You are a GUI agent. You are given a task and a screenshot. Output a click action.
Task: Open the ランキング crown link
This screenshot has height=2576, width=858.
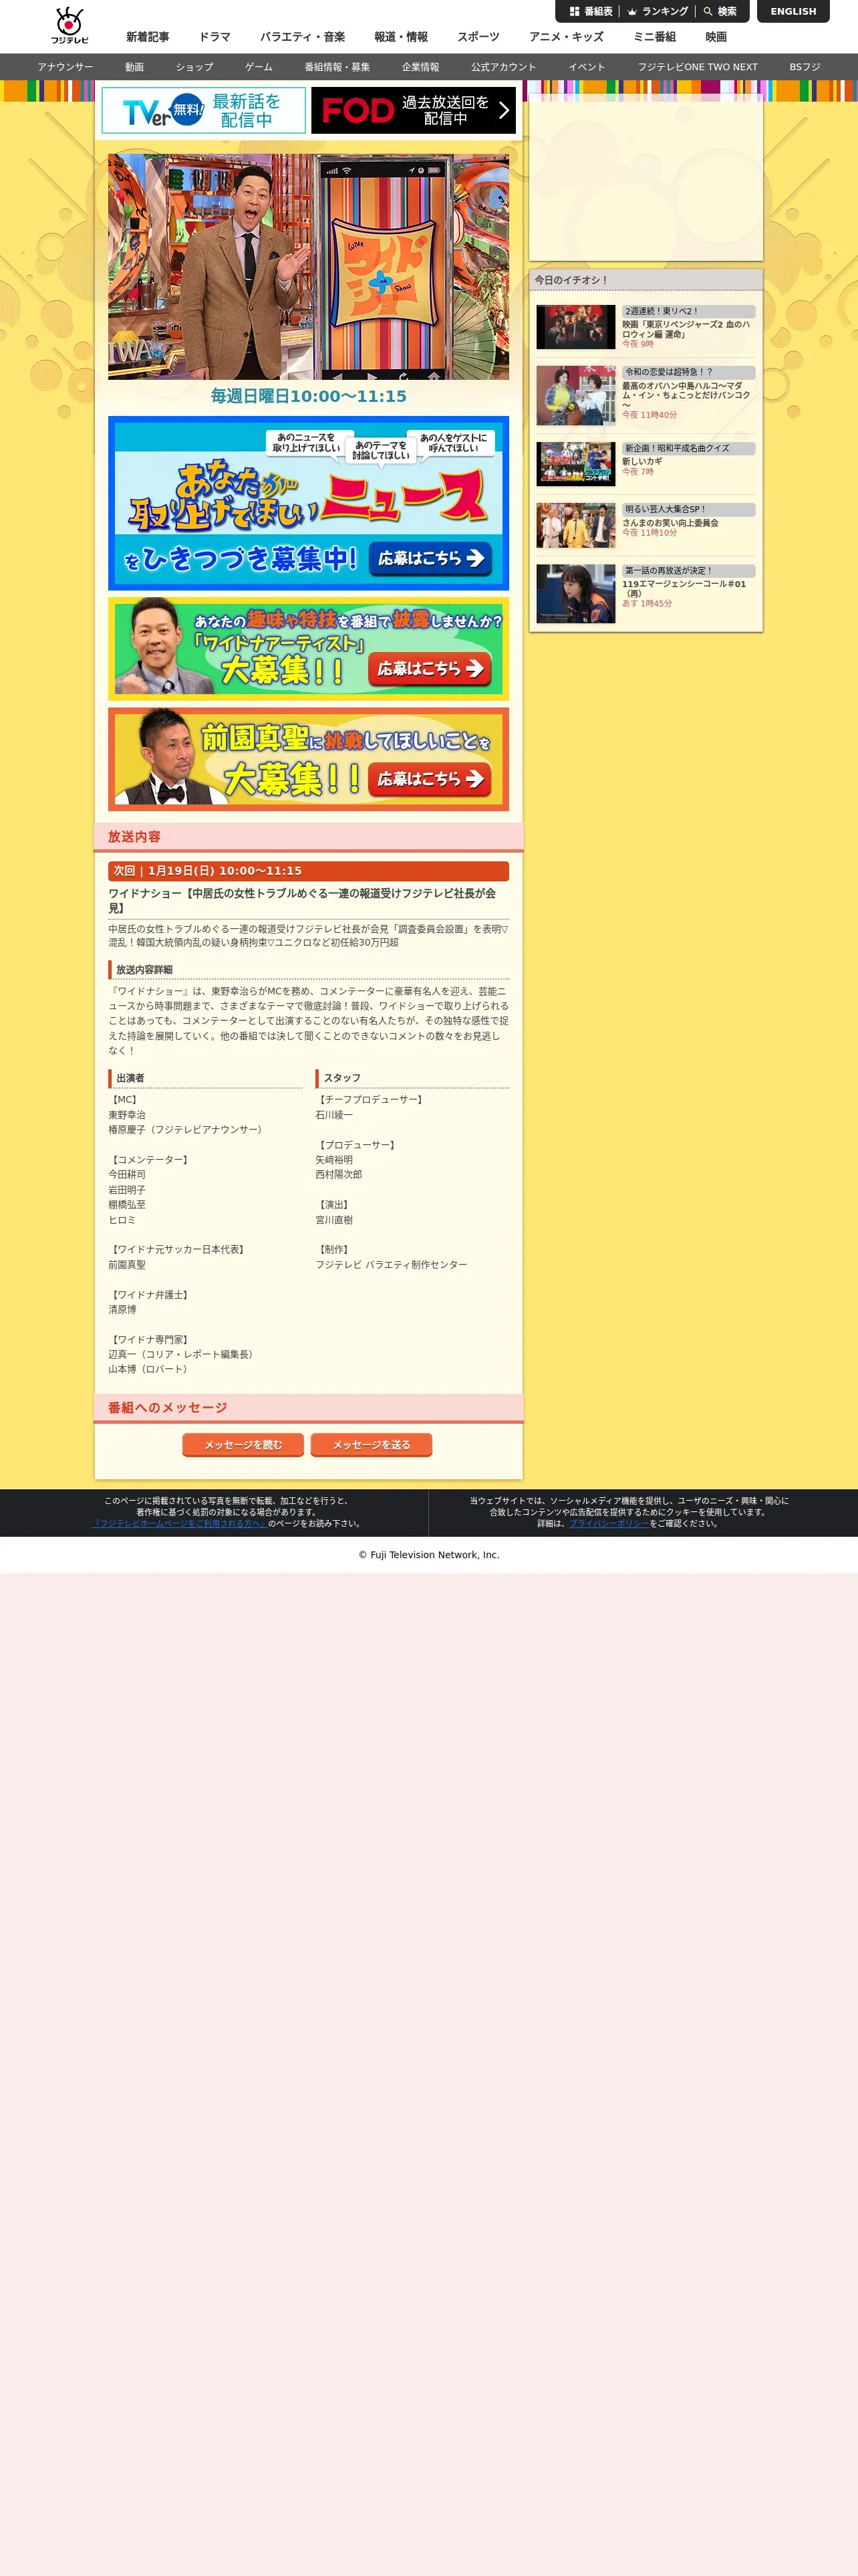pos(658,11)
